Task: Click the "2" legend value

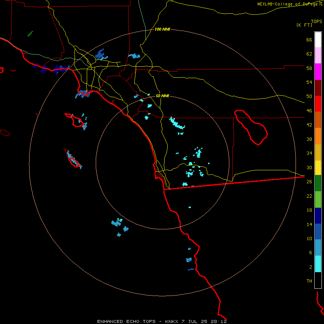Action: pos(311,267)
